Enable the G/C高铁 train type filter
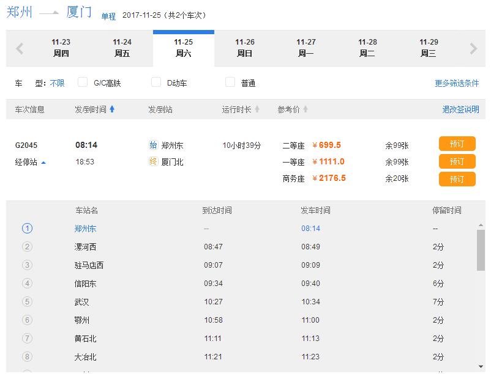 tap(83, 82)
